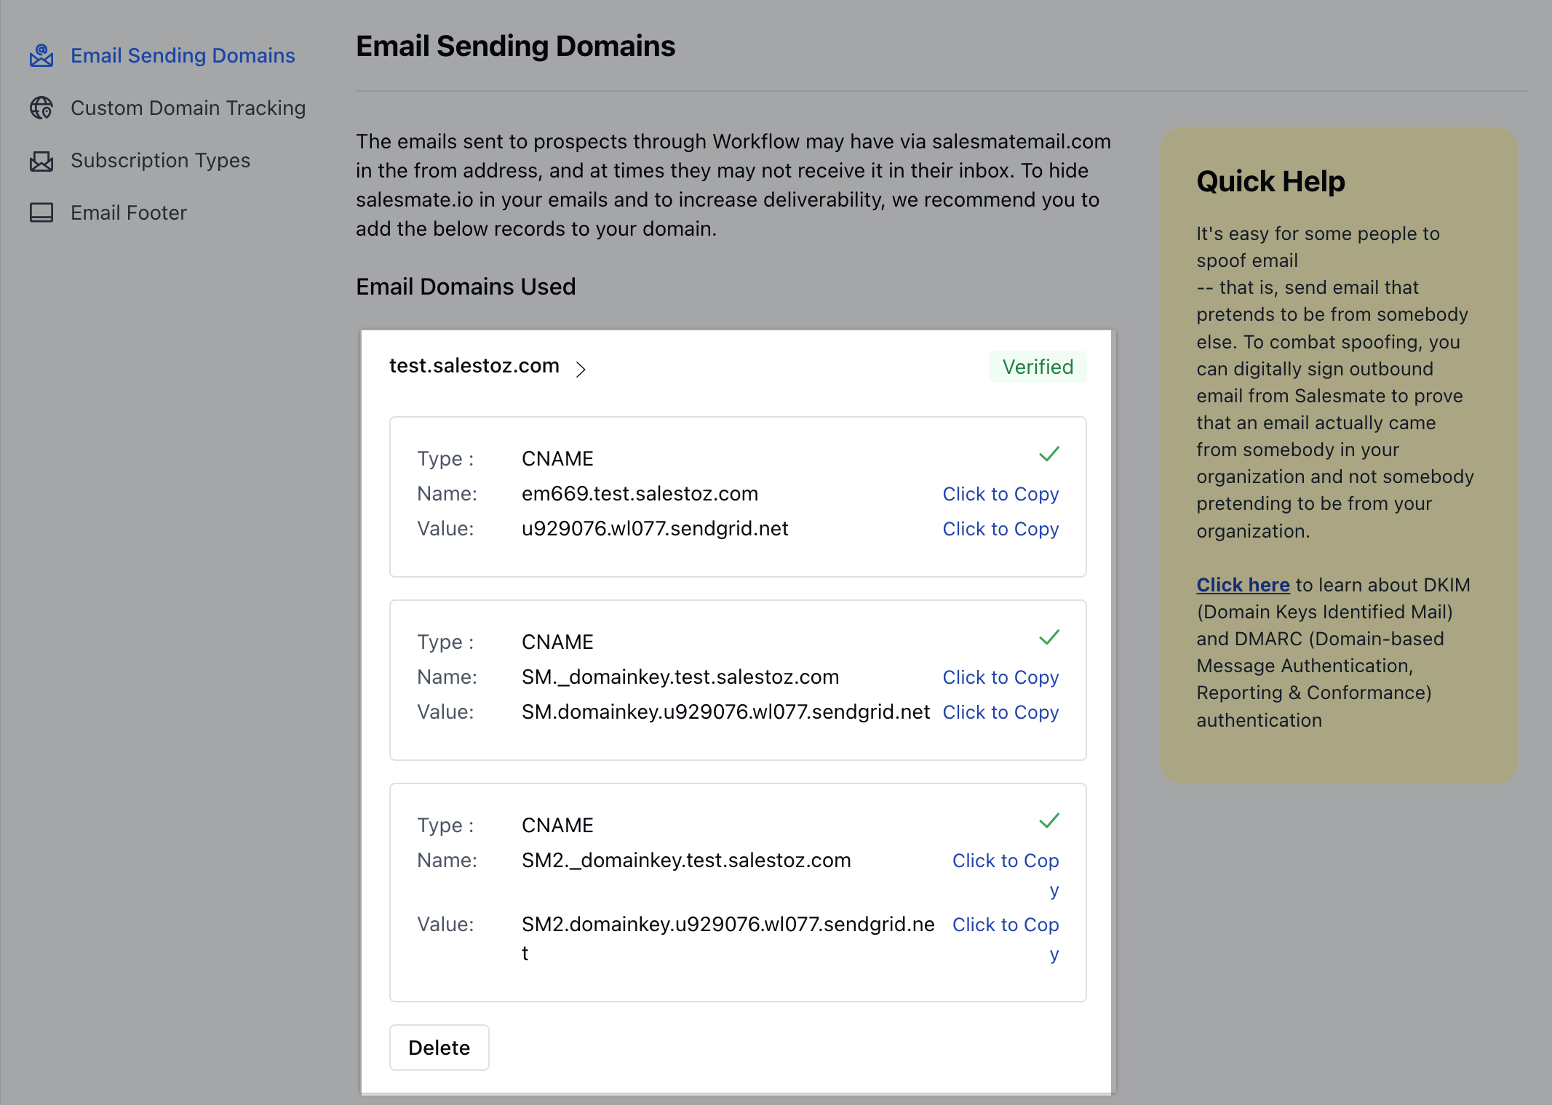Click the Email Footer layout icon
Viewport: 1552px width, 1105px height.
coord(41,213)
